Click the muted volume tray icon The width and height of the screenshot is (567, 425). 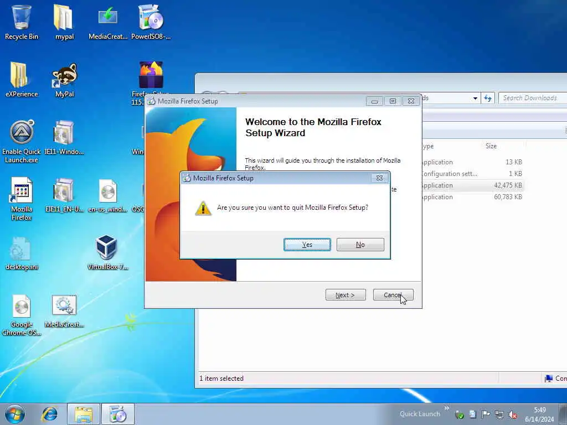(512, 414)
